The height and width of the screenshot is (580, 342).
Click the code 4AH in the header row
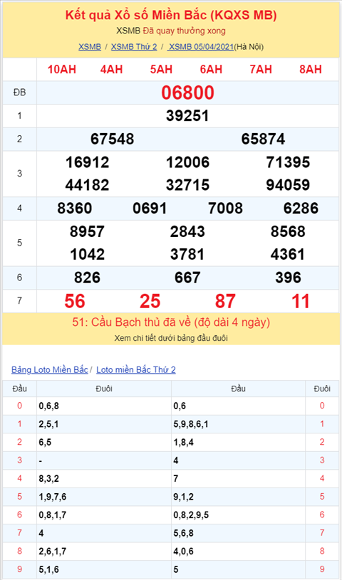pyautogui.click(x=111, y=69)
